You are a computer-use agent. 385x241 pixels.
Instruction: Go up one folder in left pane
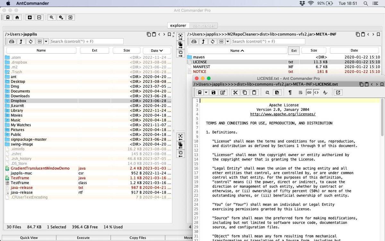(x=21, y=41)
